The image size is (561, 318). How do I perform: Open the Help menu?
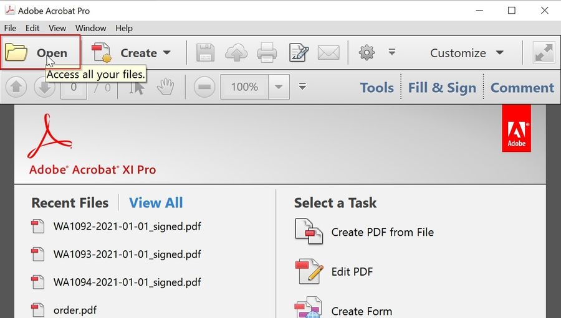(124, 28)
